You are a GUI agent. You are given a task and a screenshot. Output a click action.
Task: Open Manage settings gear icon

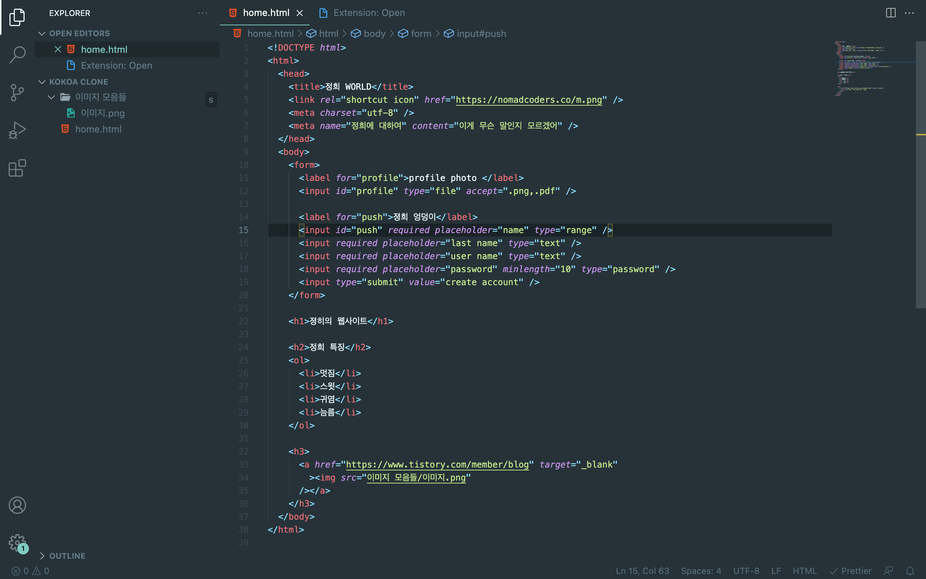coord(17,542)
